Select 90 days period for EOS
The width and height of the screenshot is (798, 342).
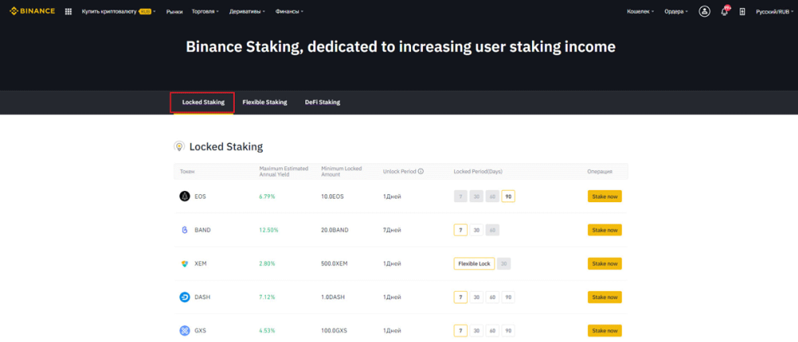pyautogui.click(x=509, y=197)
